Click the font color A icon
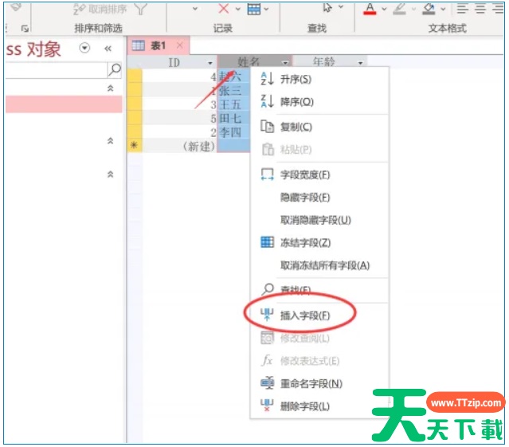 (x=370, y=9)
